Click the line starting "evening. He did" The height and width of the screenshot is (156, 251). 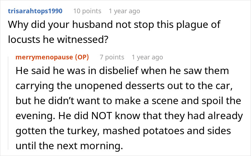[x=129, y=116]
